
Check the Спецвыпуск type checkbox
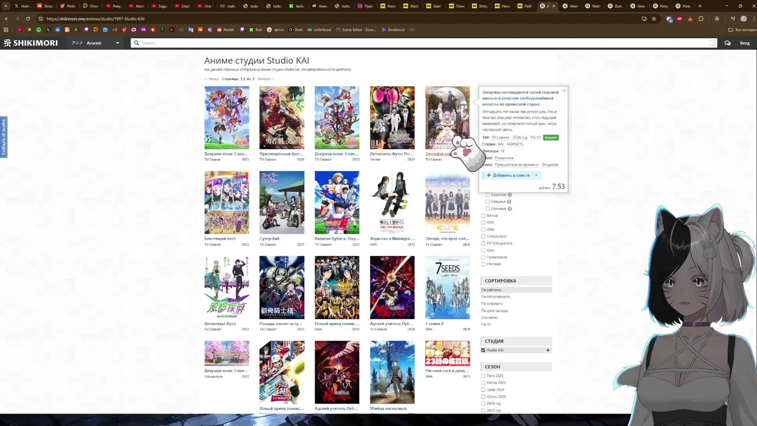coord(483,237)
